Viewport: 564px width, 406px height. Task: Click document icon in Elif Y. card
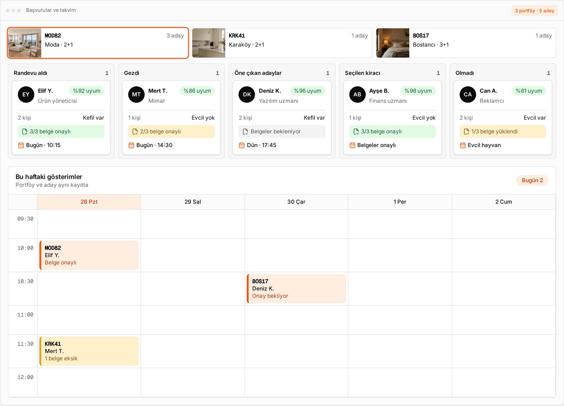pyautogui.click(x=25, y=132)
